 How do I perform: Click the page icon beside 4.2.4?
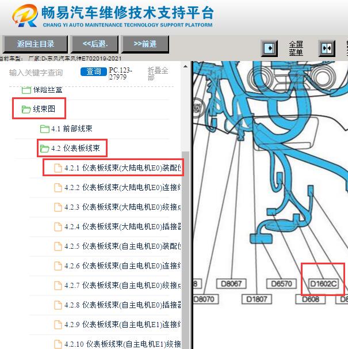58,227
